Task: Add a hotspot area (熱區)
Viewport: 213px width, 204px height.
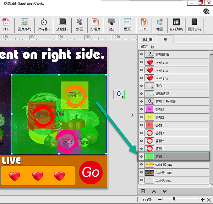Action: pos(80,25)
